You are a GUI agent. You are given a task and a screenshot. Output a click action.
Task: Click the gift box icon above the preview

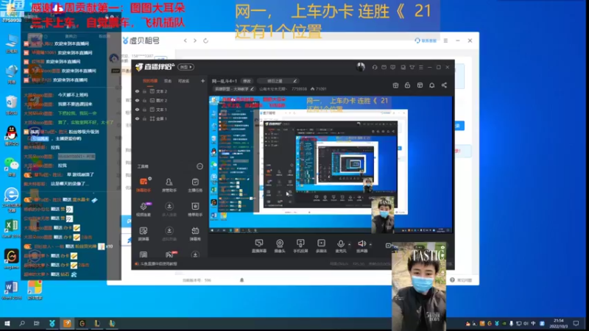[x=395, y=85]
